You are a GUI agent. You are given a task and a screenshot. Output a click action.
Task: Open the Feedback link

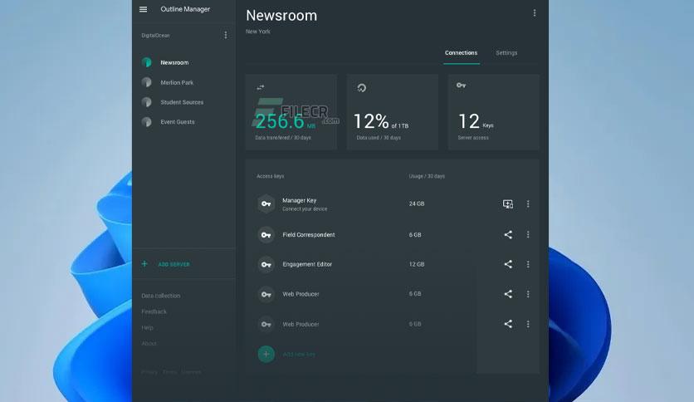[154, 311]
